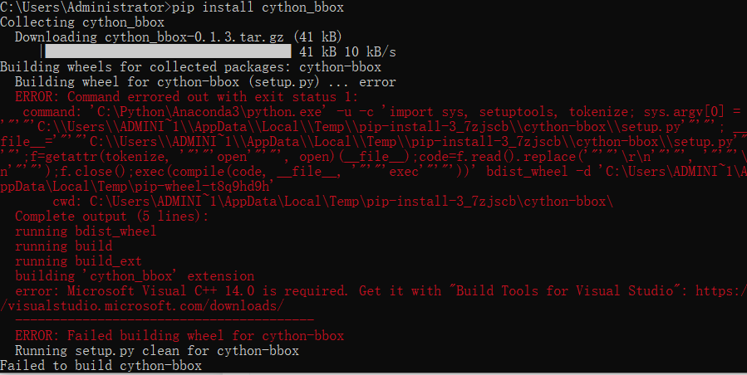Click 'ERROR: Failed building wheel for cython-bbox'
The height and width of the screenshot is (375, 747).
coord(179,336)
